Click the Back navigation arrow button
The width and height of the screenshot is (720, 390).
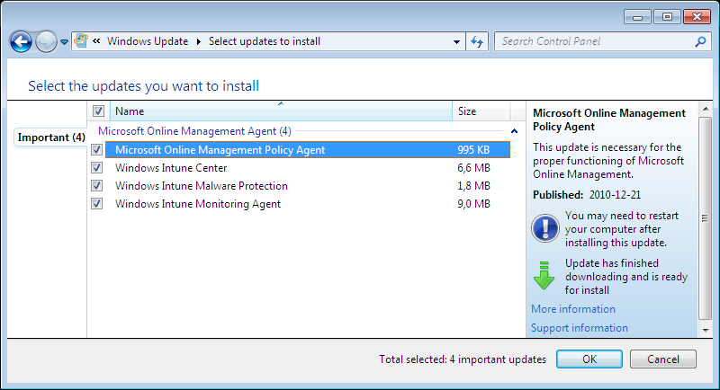22,41
